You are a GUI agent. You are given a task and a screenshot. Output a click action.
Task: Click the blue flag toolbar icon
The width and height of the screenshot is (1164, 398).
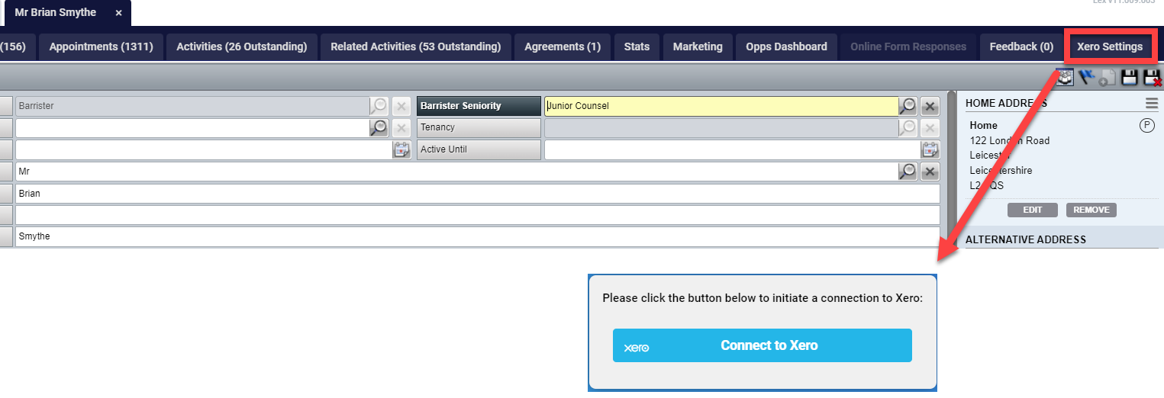pos(1086,77)
